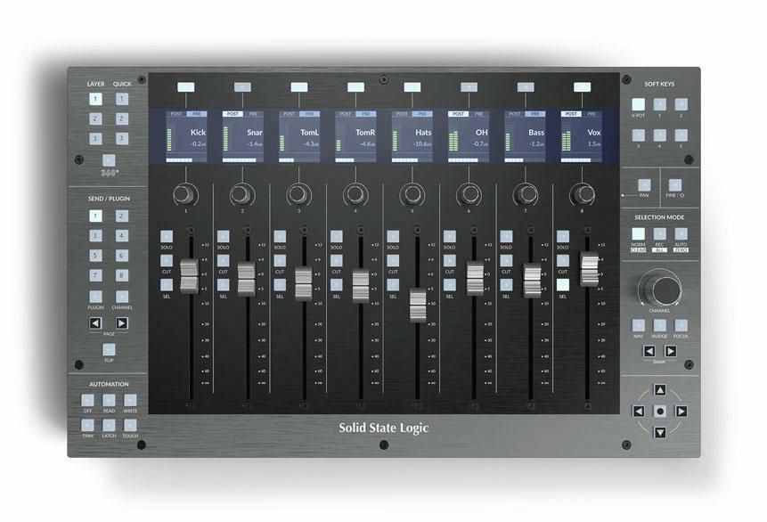Cut the Bass channel

(506, 260)
